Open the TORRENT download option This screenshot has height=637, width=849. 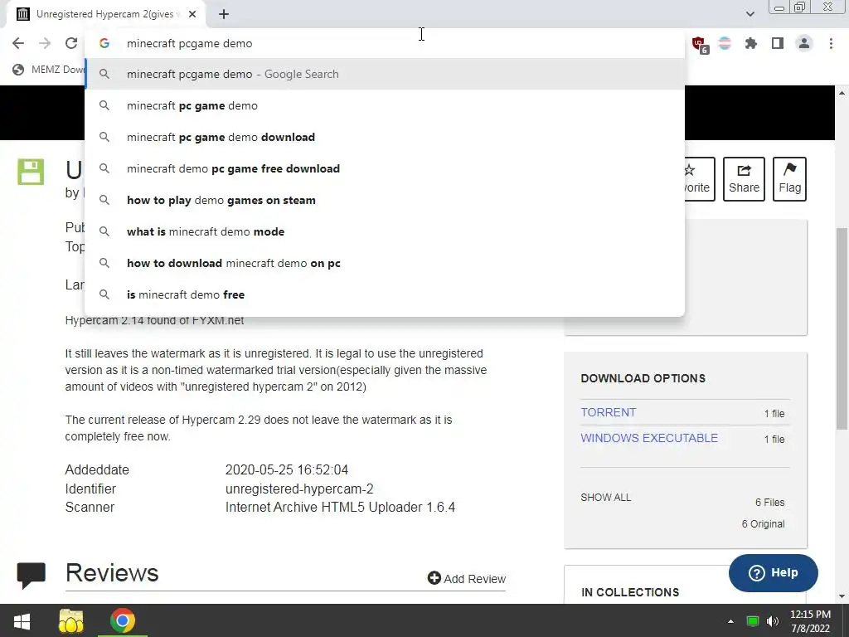point(608,412)
